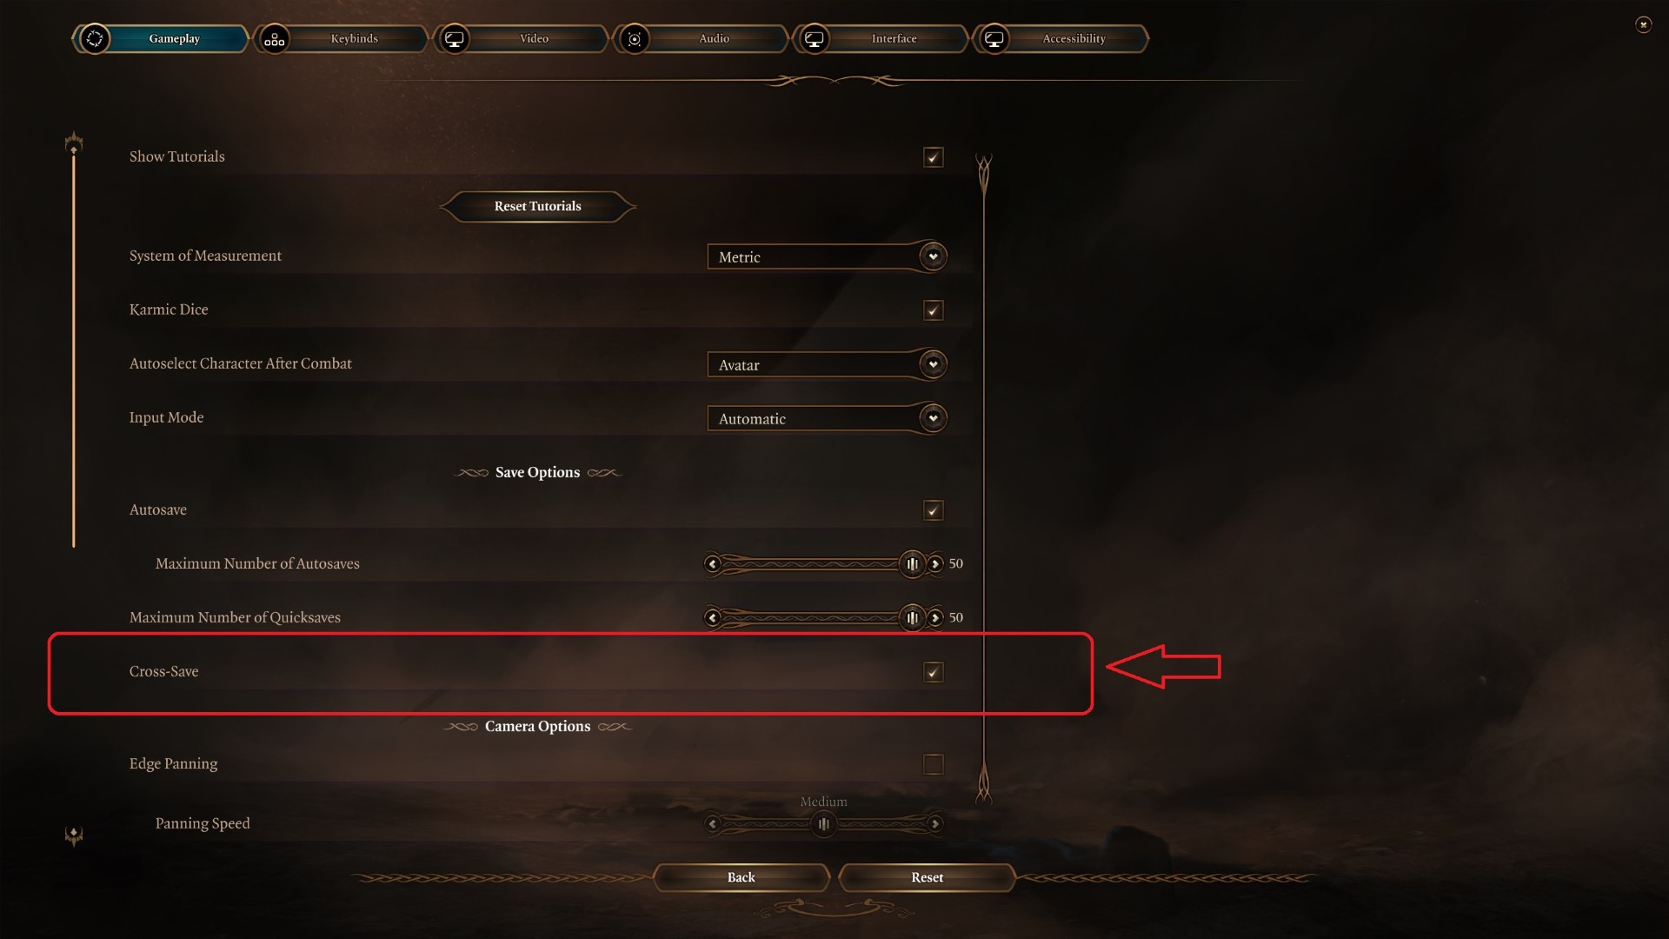Image resolution: width=1669 pixels, height=939 pixels.
Task: Click the Keybinds tab icon
Action: click(273, 37)
